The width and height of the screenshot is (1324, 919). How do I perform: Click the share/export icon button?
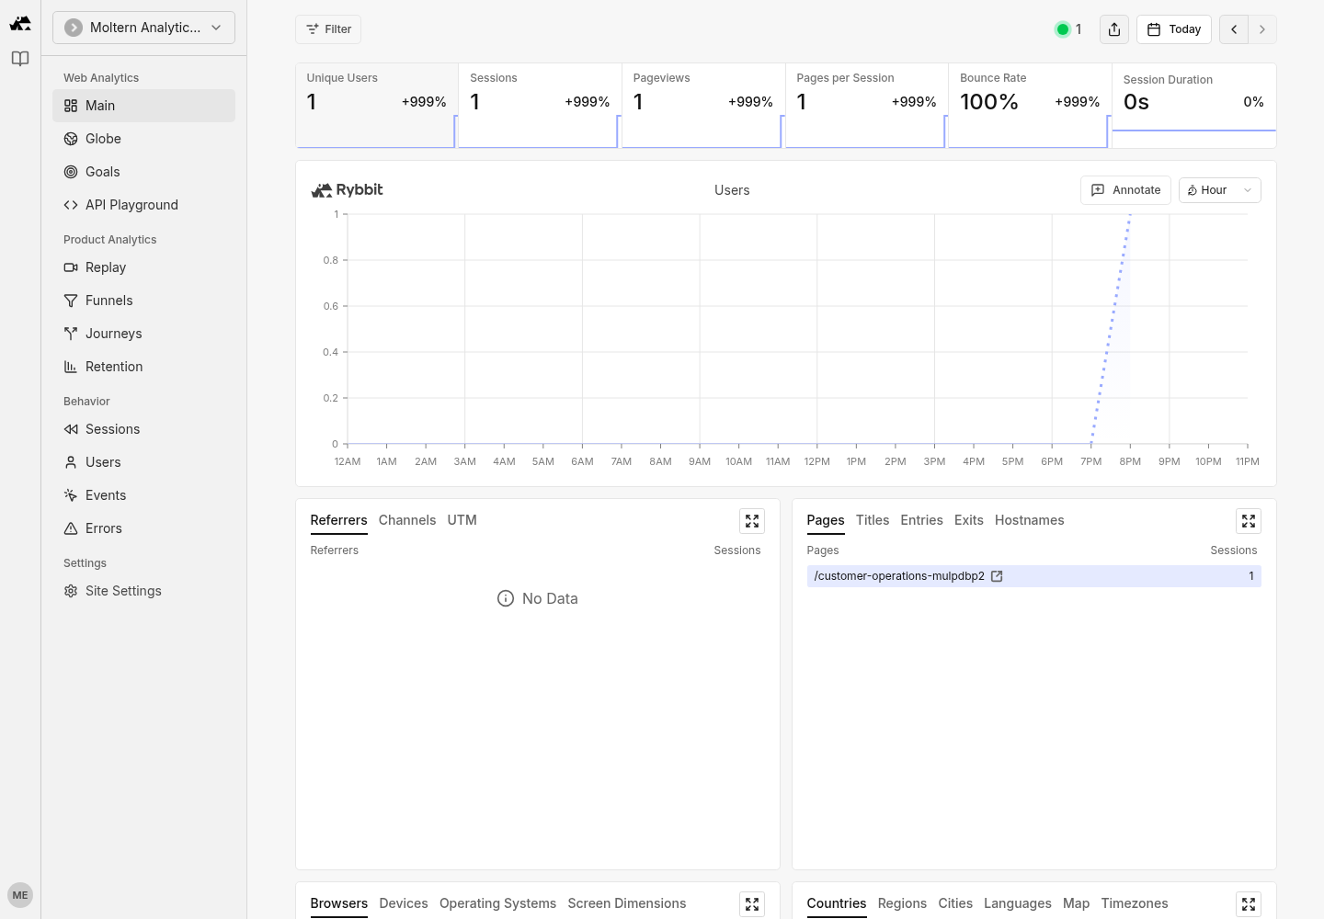click(x=1114, y=29)
